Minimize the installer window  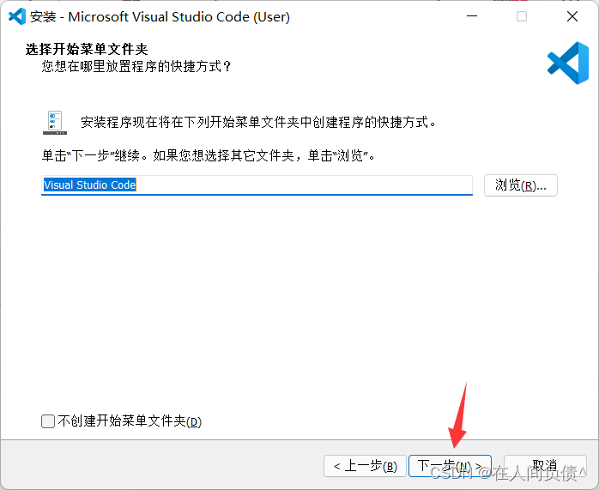click(472, 16)
